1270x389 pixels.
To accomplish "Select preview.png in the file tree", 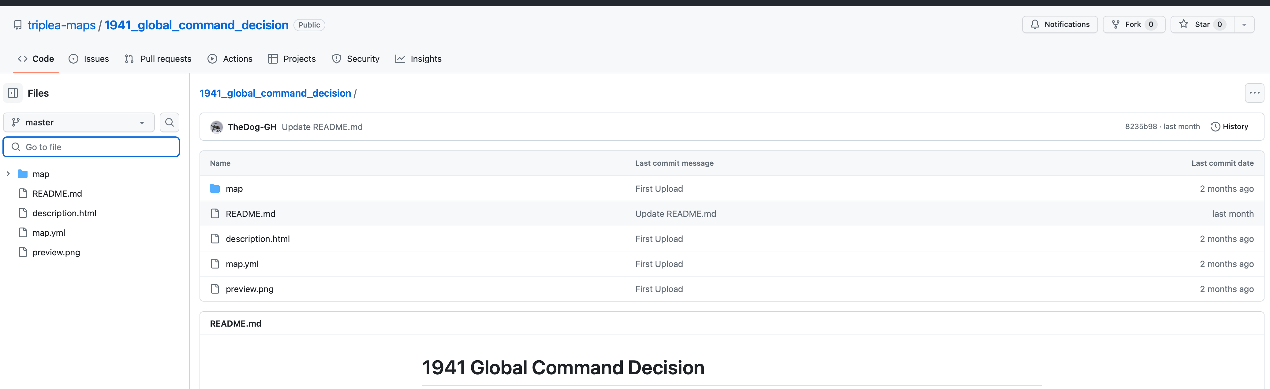I will [56, 252].
